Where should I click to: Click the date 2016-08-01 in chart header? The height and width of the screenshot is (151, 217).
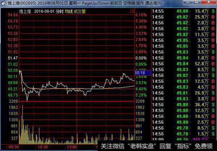(x=44, y=12)
